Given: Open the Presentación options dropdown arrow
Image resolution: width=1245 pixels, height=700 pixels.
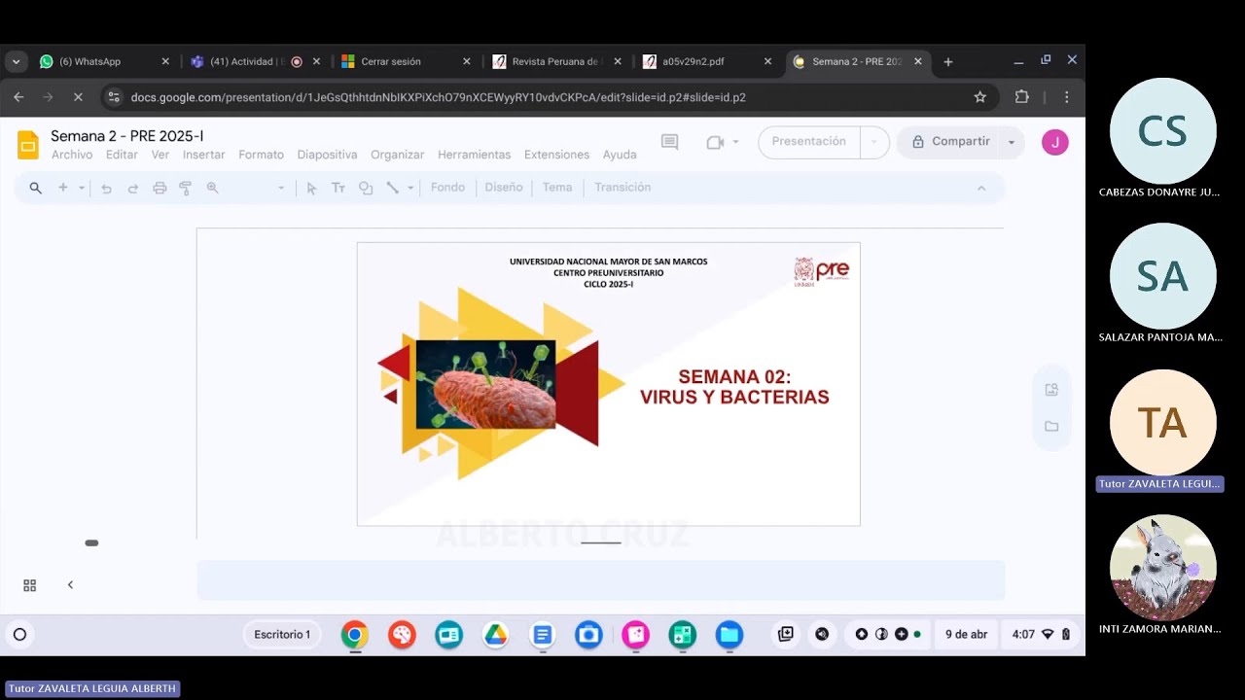Looking at the screenshot, I should 874,142.
